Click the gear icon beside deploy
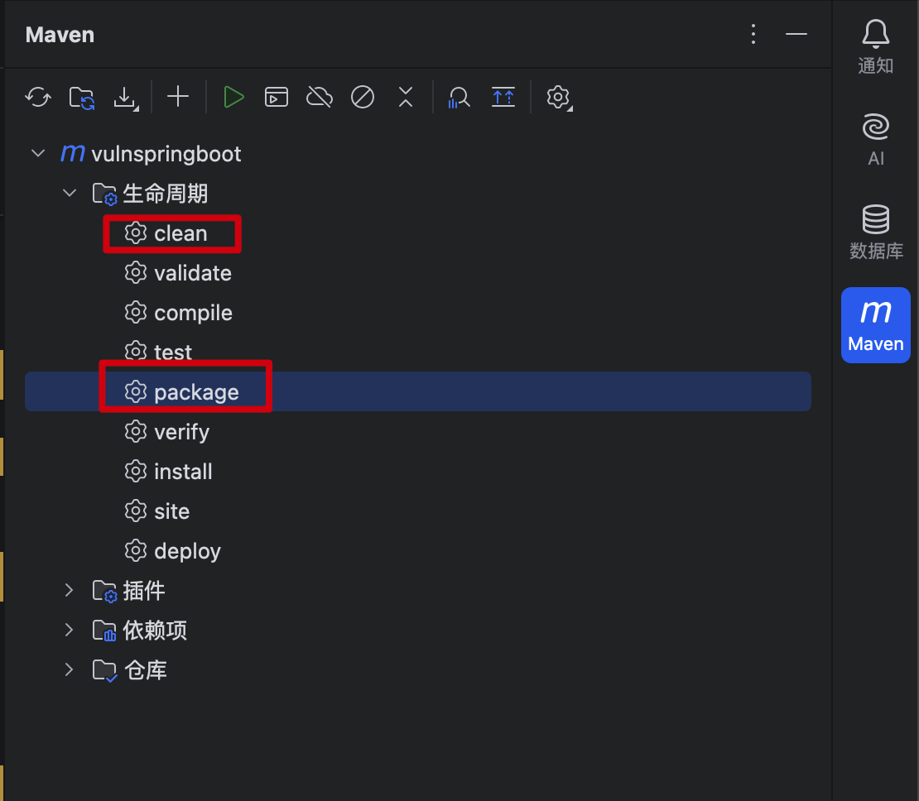This screenshot has width=919, height=801. (136, 551)
